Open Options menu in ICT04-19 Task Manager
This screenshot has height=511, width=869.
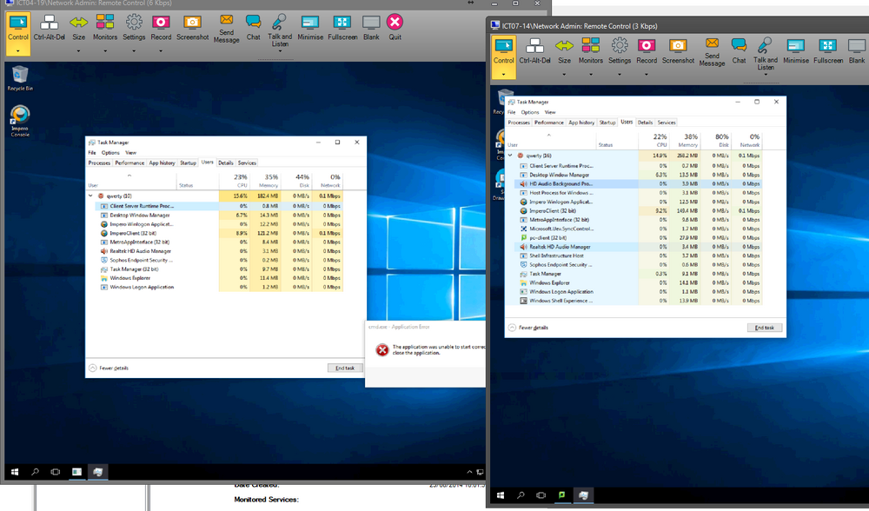tap(110, 152)
